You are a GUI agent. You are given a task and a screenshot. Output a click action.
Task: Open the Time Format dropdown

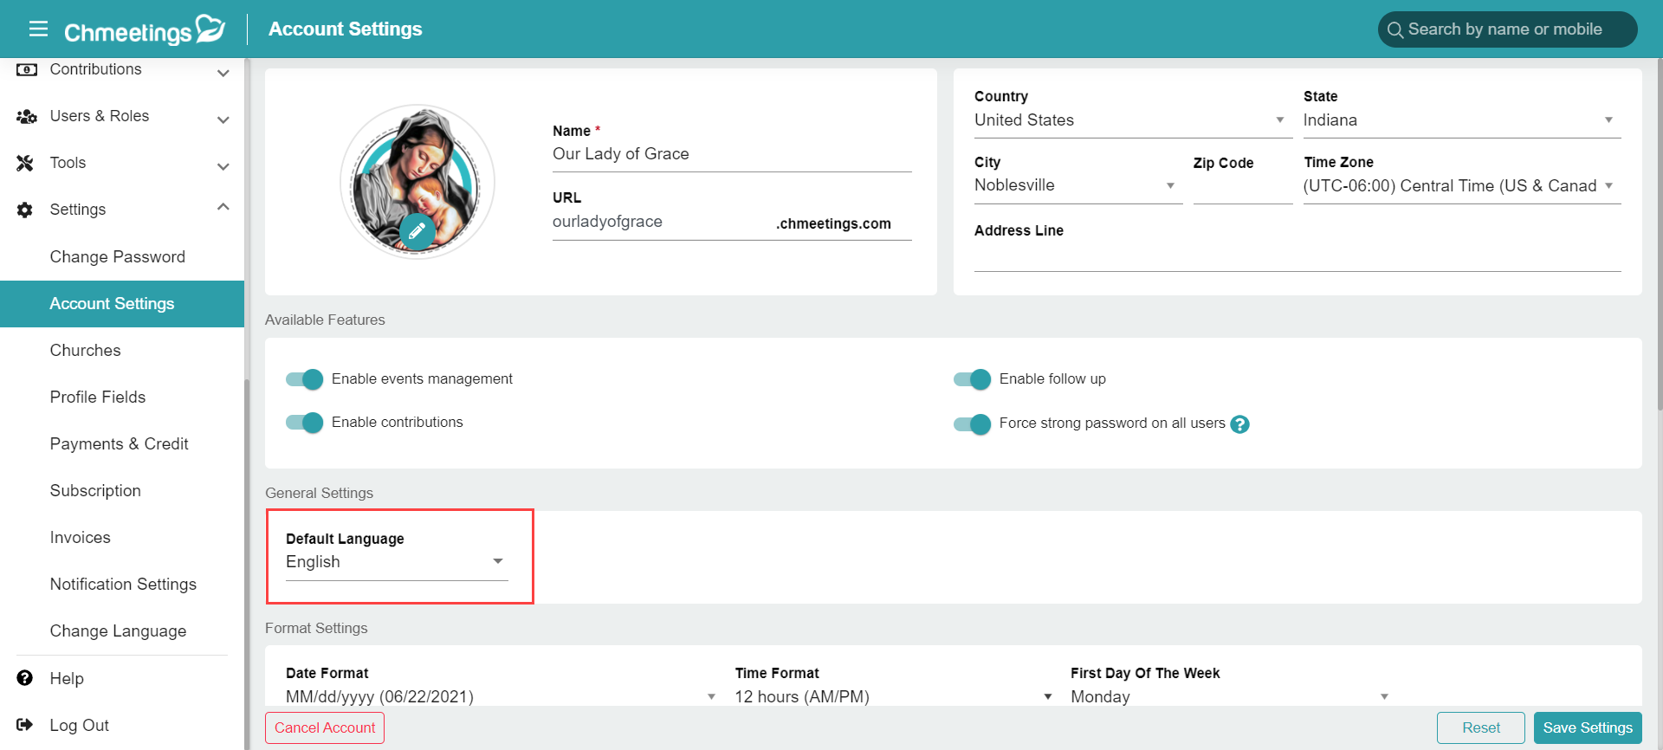[x=895, y=696]
